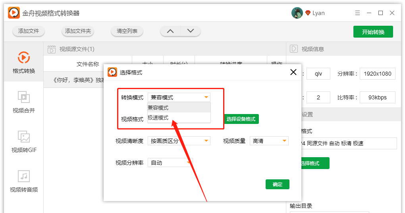Screen dimensions: 405x213
Task: Click the logo in 选择格式 dialog
Action: (112, 72)
